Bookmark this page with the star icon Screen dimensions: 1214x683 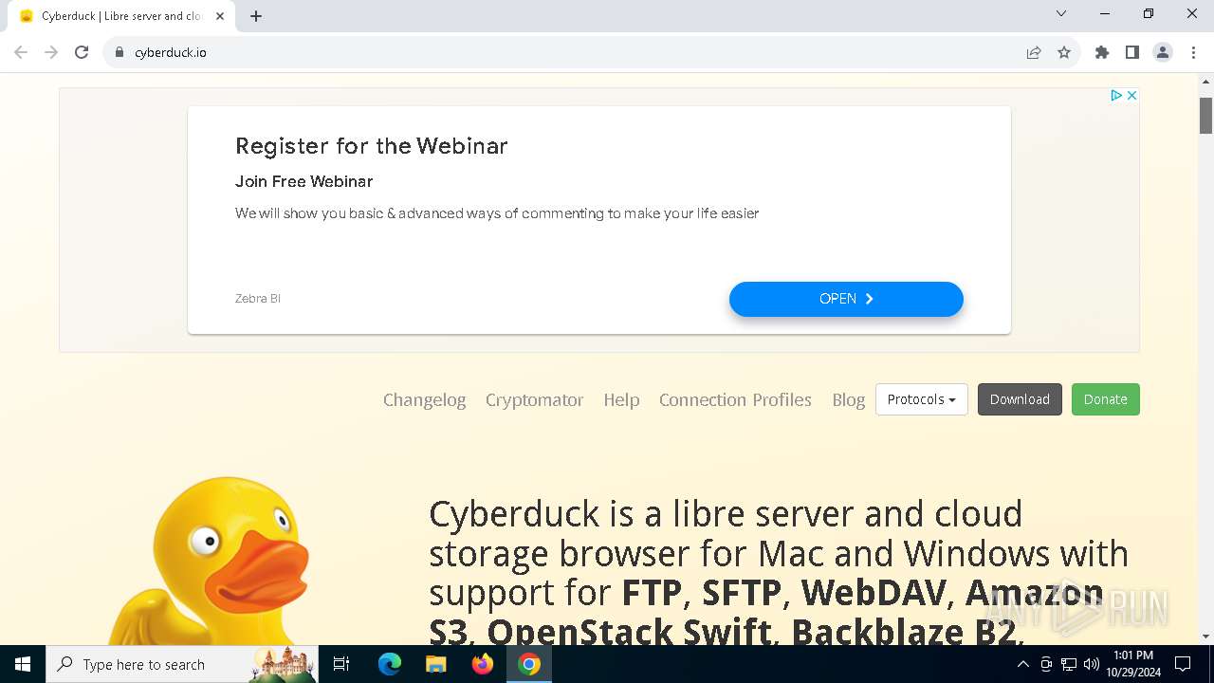tap(1064, 52)
